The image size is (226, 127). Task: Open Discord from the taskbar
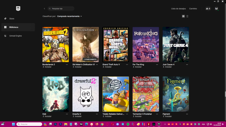[x=118, y=124]
